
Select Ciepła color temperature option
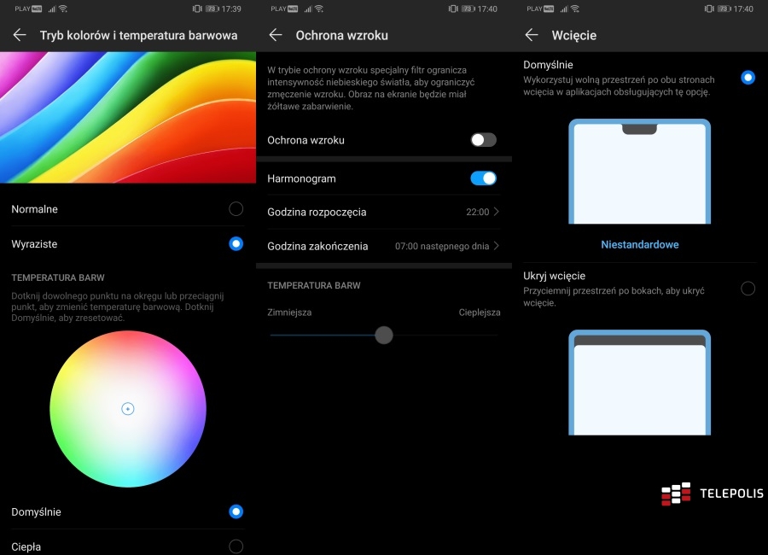(x=236, y=546)
